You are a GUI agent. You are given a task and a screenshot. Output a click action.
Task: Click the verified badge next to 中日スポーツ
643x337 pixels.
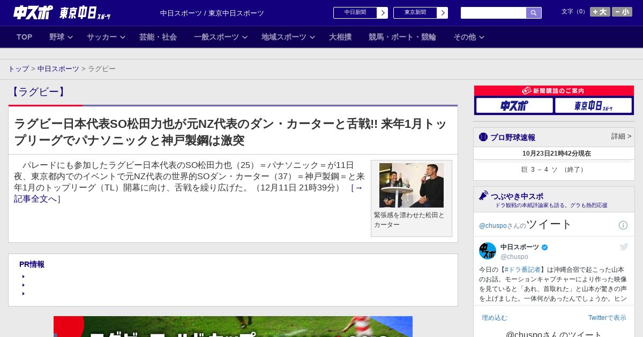tap(545, 247)
